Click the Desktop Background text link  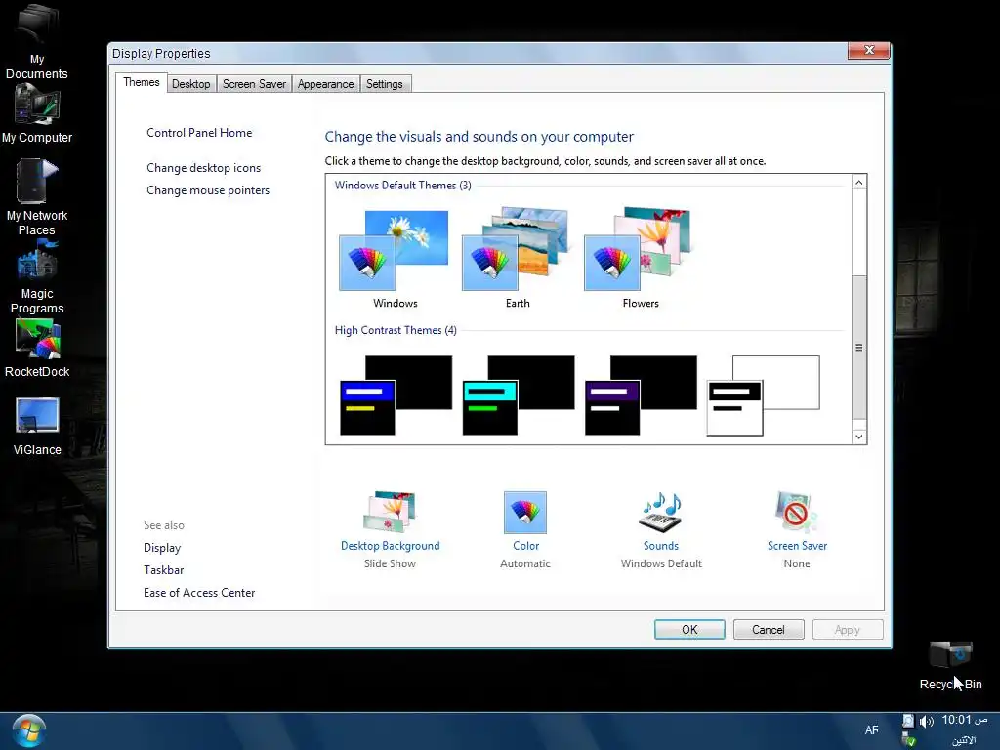(390, 546)
